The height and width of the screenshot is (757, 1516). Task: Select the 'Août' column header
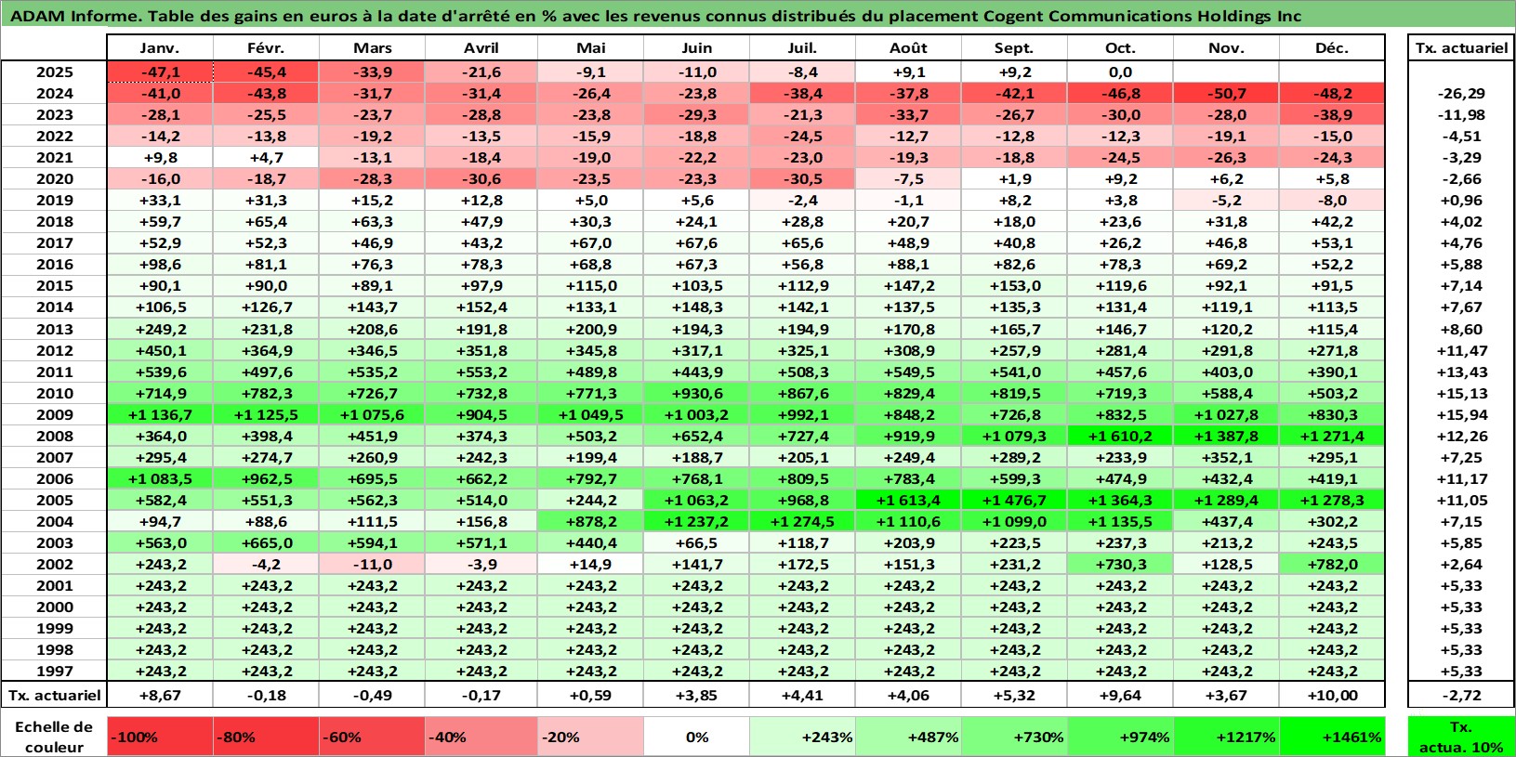[x=909, y=48]
